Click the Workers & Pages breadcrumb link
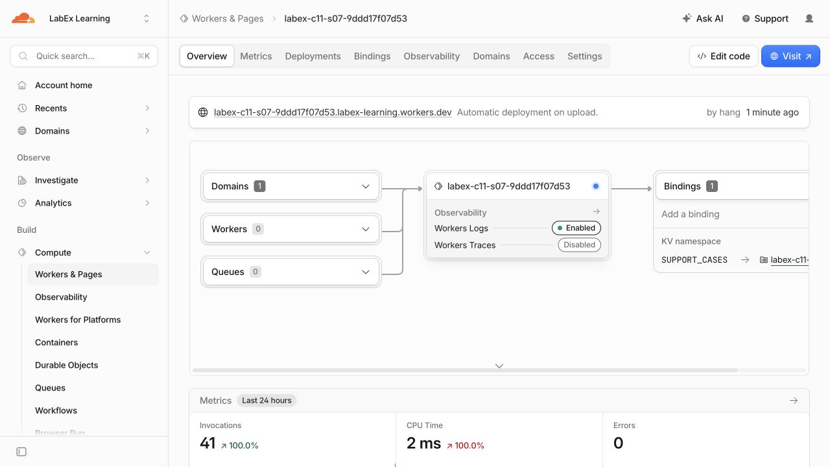 coord(228,19)
